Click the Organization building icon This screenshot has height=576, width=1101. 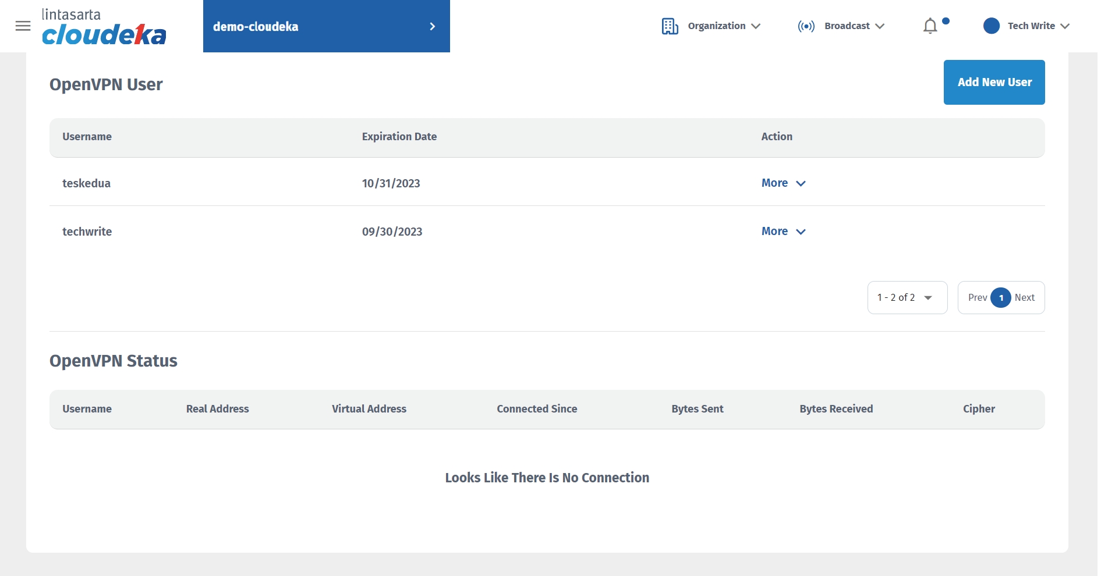(670, 26)
